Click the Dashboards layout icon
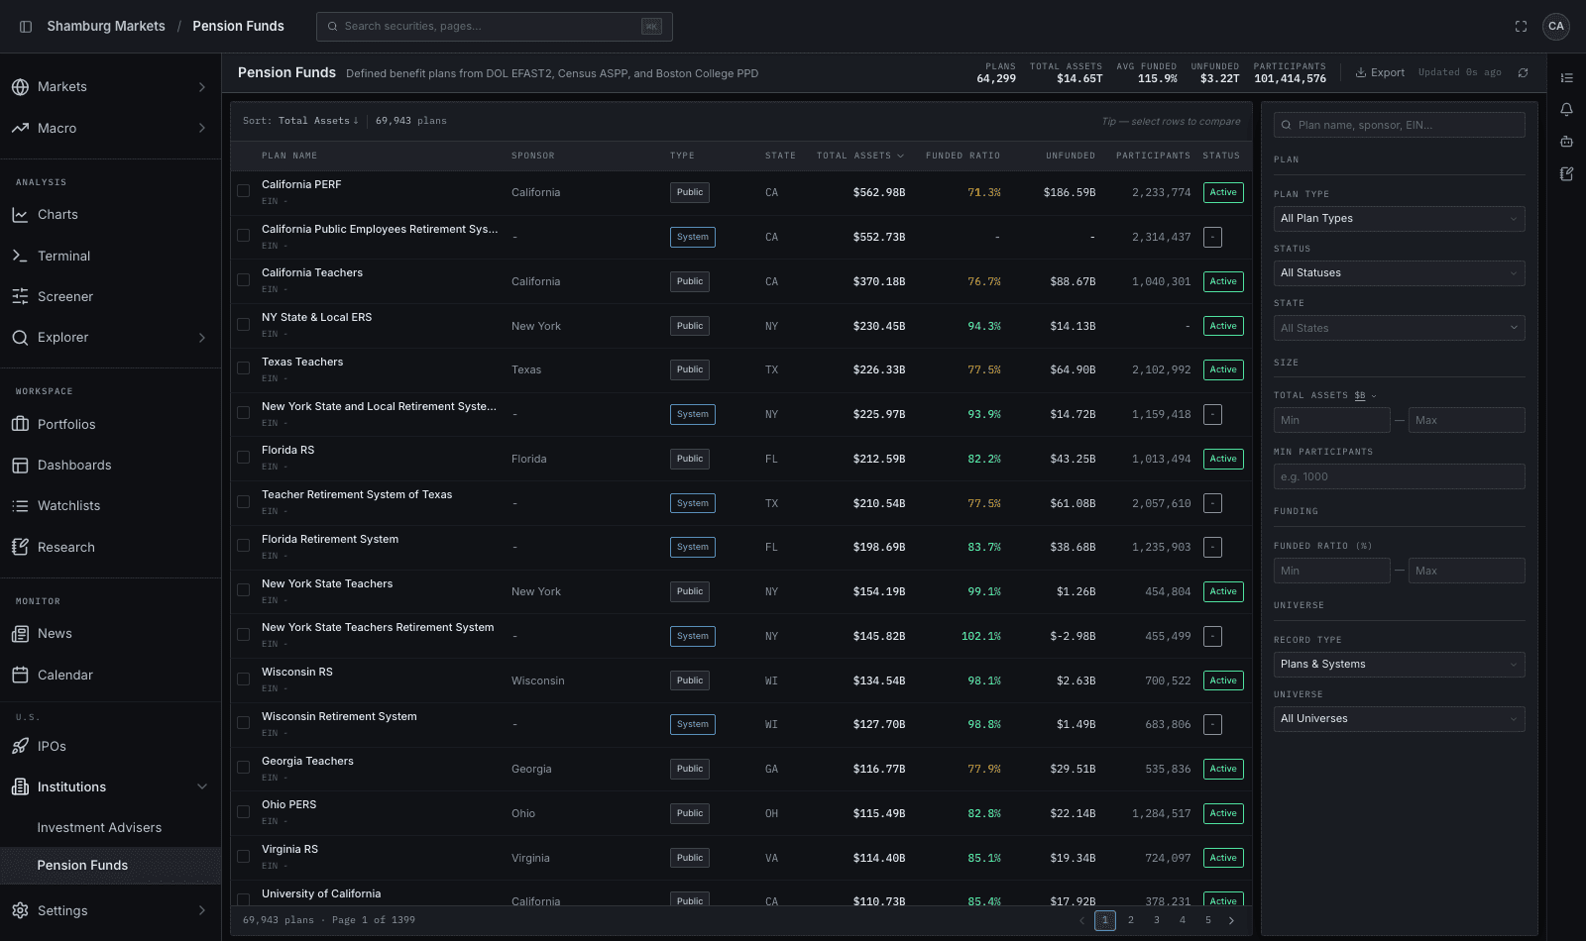This screenshot has width=1586, height=941. [x=20, y=466]
